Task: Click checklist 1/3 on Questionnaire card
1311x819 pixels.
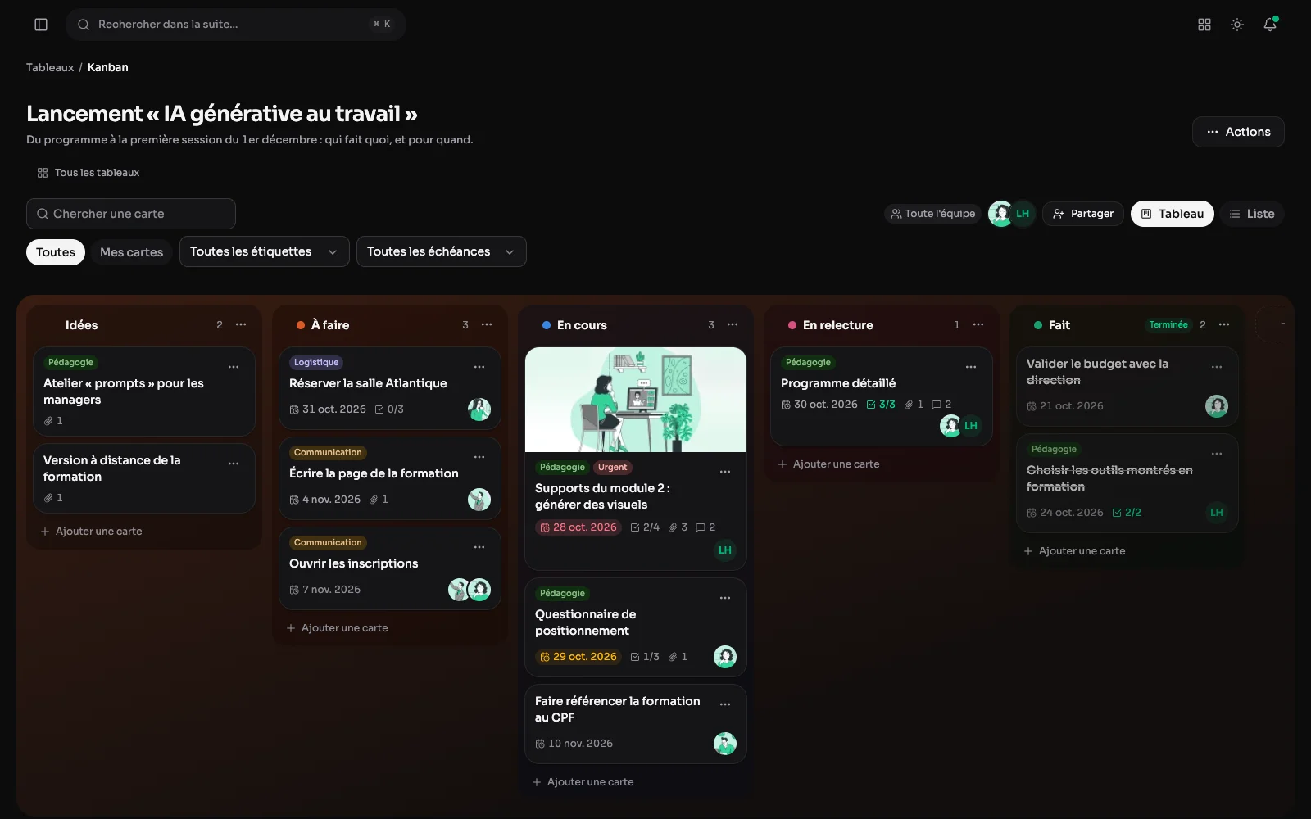Action: click(x=645, y=657)
